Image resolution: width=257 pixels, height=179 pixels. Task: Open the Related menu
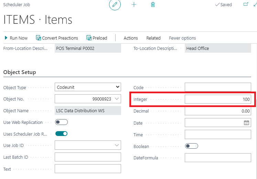[x=153, y=38]
